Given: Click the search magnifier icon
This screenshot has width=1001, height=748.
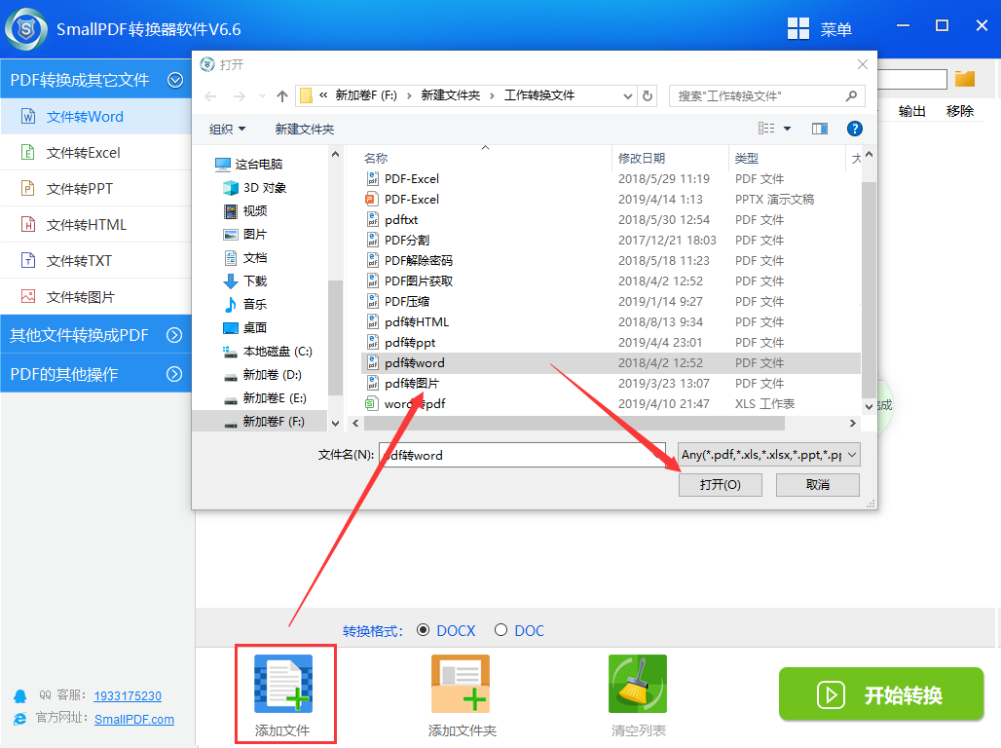Looking at the screenshot, I should [x=851, y=95].
